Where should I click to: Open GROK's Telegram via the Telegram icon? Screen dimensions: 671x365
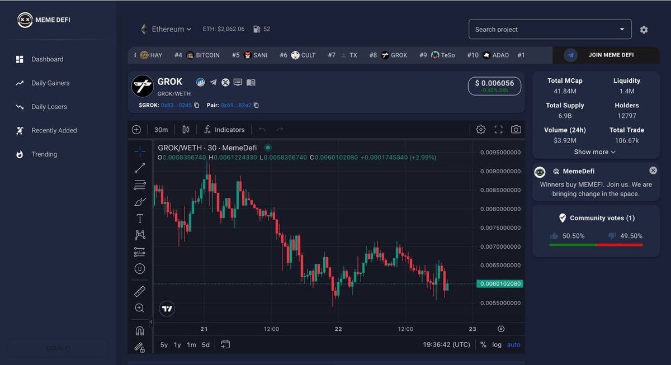coord(213,82)
